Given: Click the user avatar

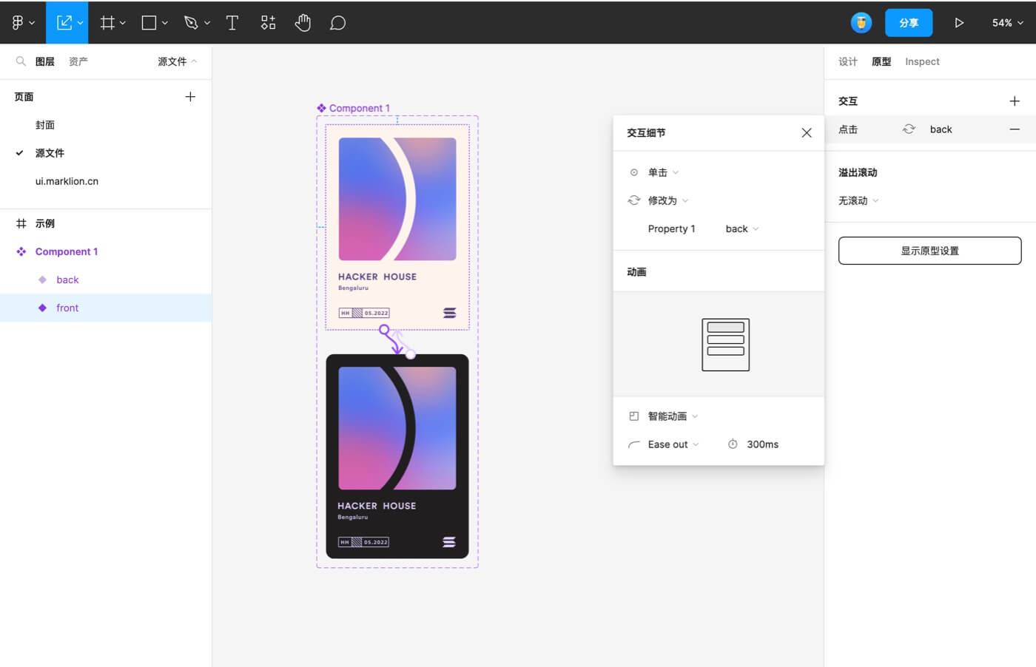Looking at the screenshot, I should click(x=861, y=23).
